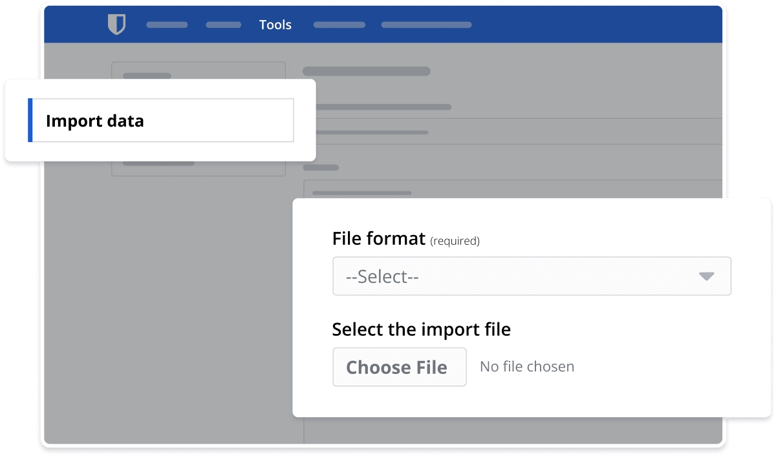Image resolution: width=776 pixels, height=456 pixels.
Task: Open the Tools section
Action: pos(275,25)
